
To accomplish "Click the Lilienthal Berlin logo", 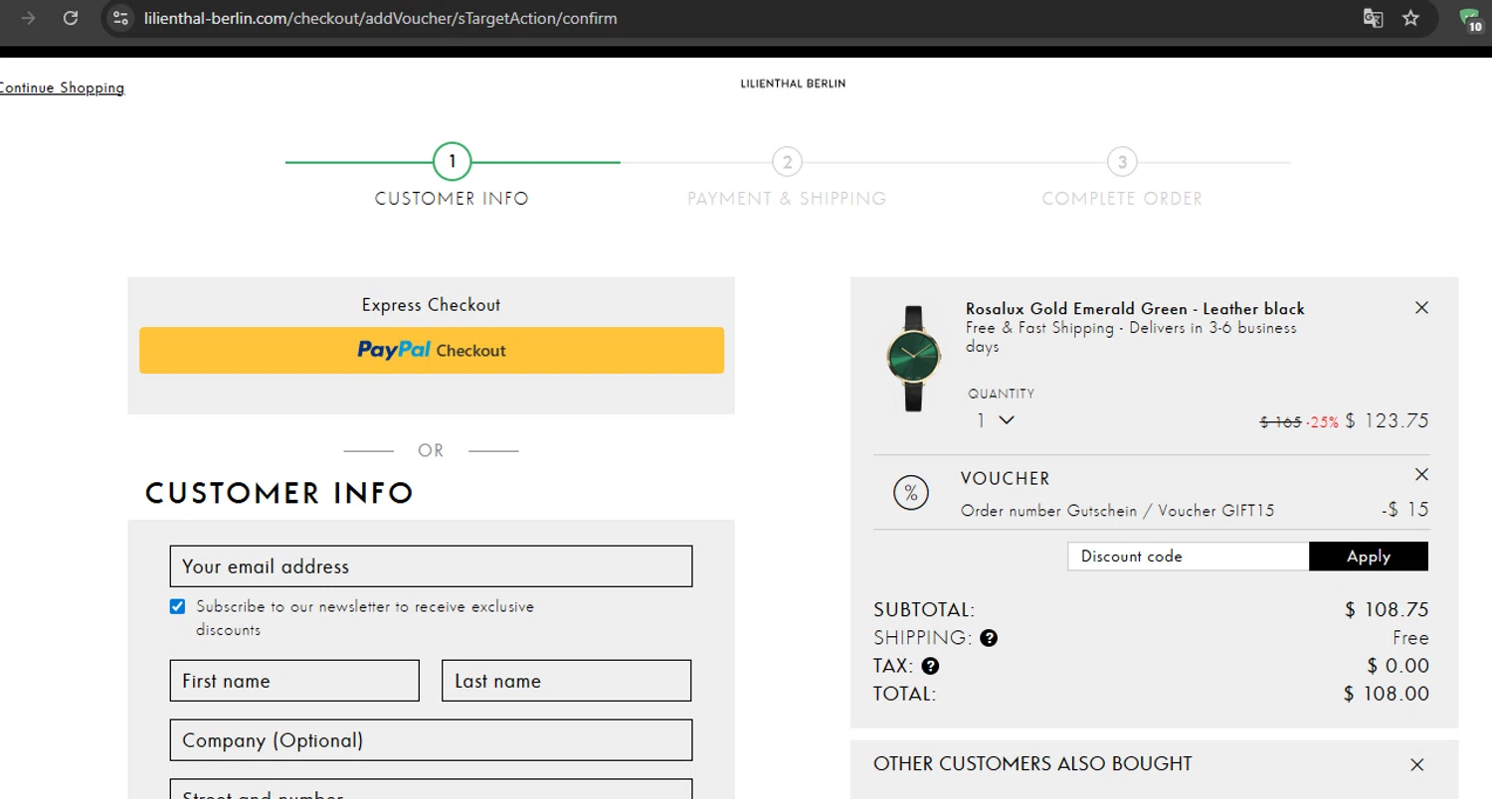I will point(793,83).
